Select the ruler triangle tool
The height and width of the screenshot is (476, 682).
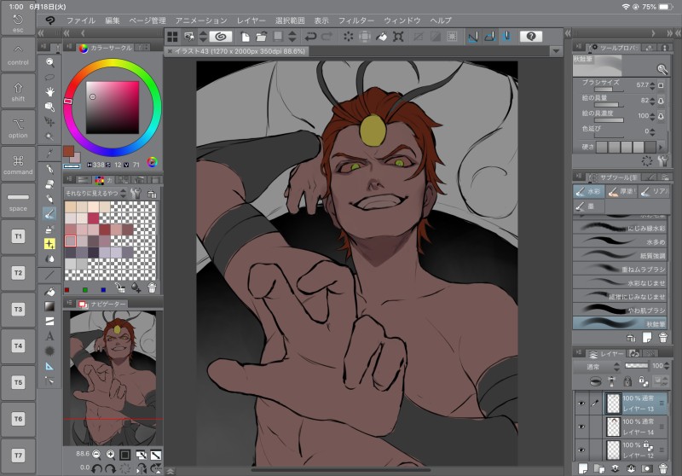click(50, 366)
